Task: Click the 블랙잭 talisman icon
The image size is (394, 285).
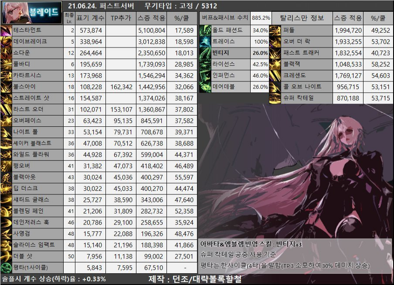Action: [275, 64]
